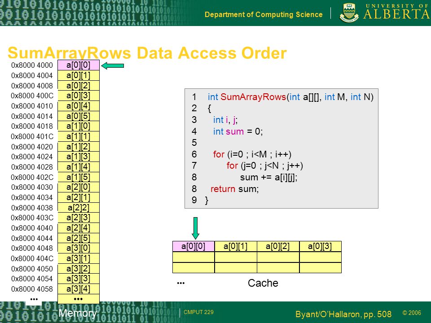
Task: Click memory cell a[3][4]
Action: click(78, 288)
